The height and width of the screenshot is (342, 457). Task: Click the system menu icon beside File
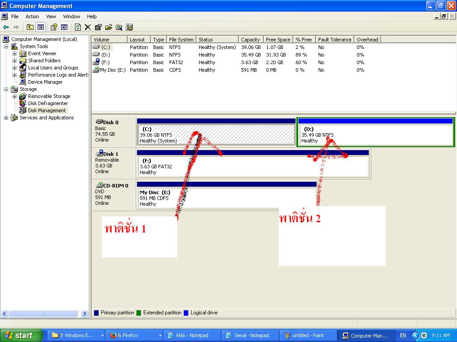click(4, 16)
